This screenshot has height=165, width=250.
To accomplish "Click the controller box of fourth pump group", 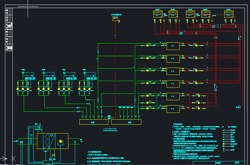I will 91,78.
